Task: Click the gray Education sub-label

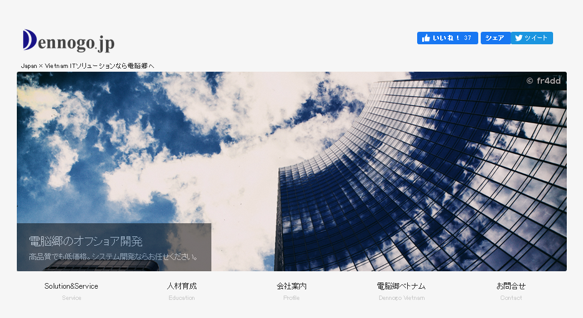Action: point(181,298)
